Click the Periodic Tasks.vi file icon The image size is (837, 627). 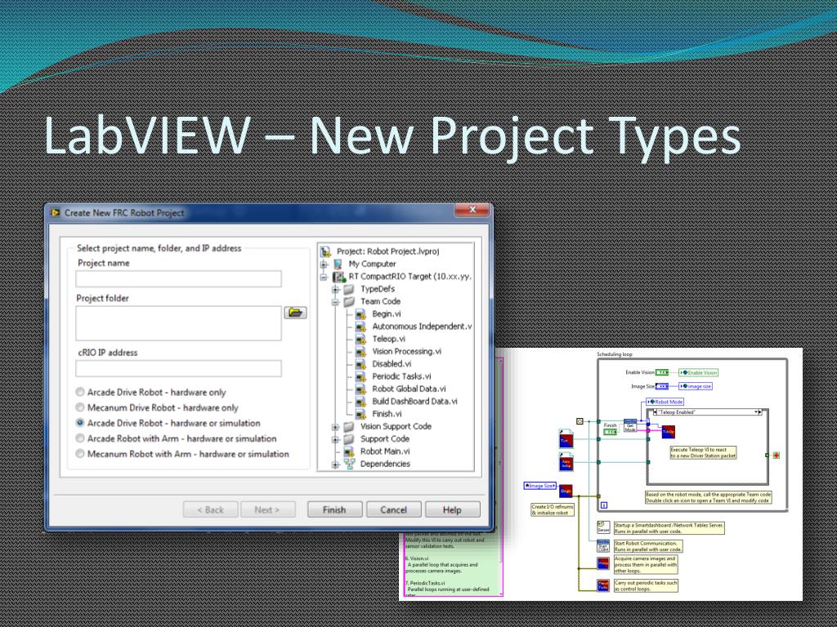360,376
